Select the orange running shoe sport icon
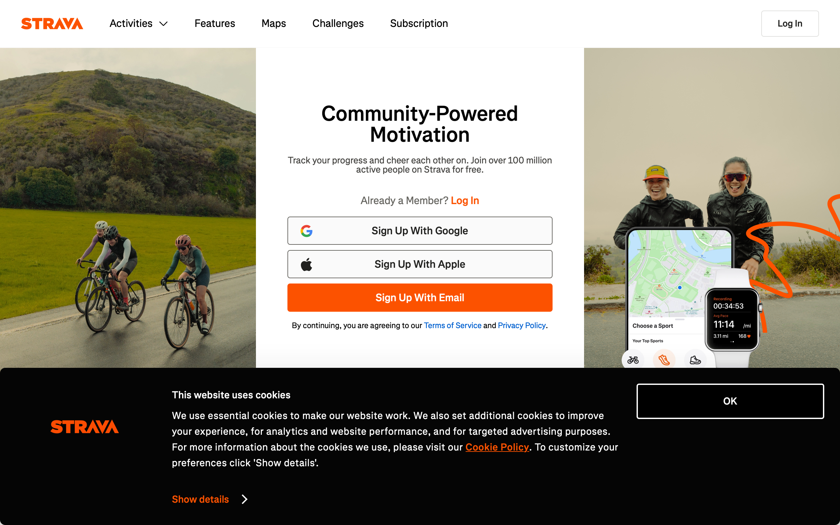Screen dimensions: 840x525 664,360
